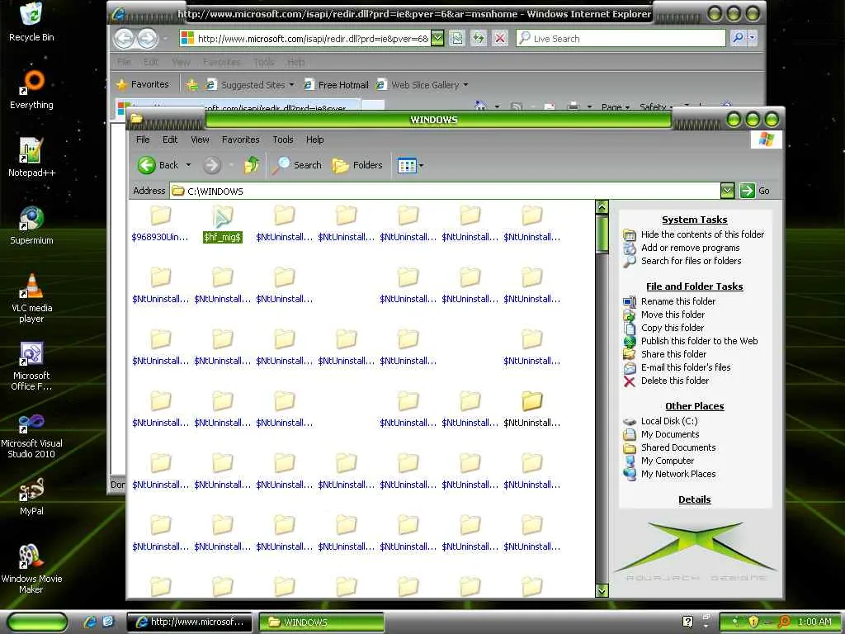
Task: Select the $hf_mig$ folder icon
Action: pyautogui.click(x=223, y=225)
